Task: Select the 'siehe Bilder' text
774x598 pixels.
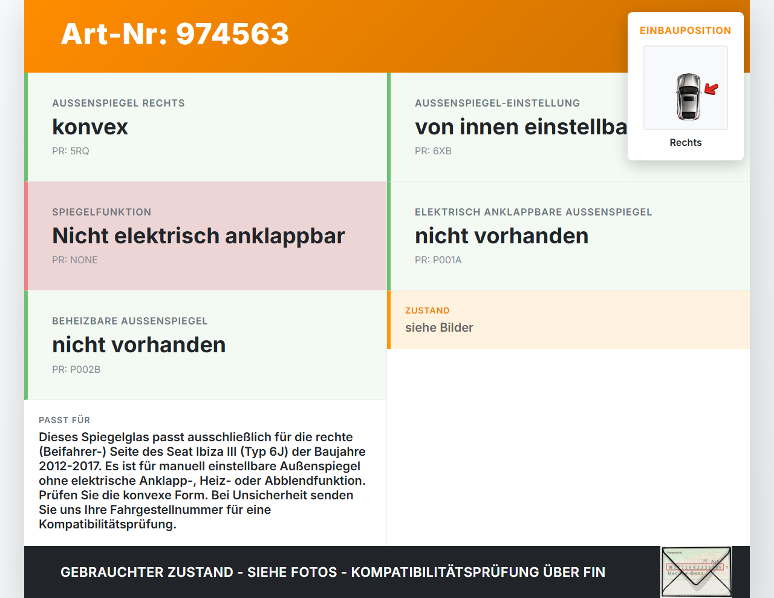Action: pyautogui.click(x=439, y=327)
